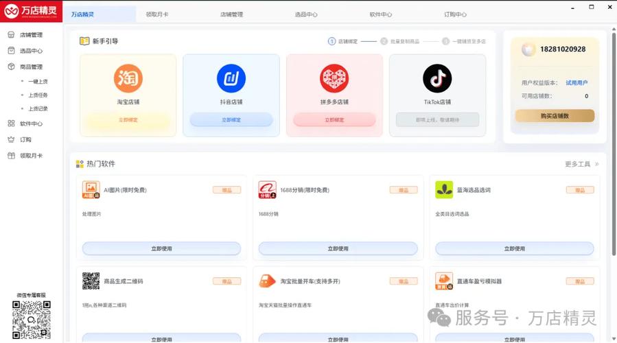Click the TikTok store black icon
The image size is (617, 343).
[x=437, y=78]
